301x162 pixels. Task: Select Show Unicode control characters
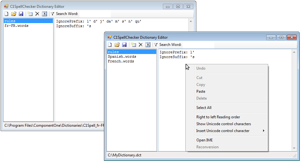(223, 124)
